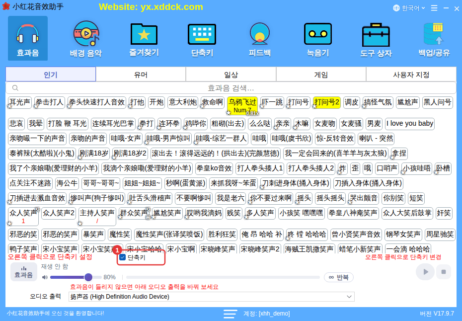Click the search magnifier icon
The height and width of the screenshot is (321, 462).
(x=15, y=88)
